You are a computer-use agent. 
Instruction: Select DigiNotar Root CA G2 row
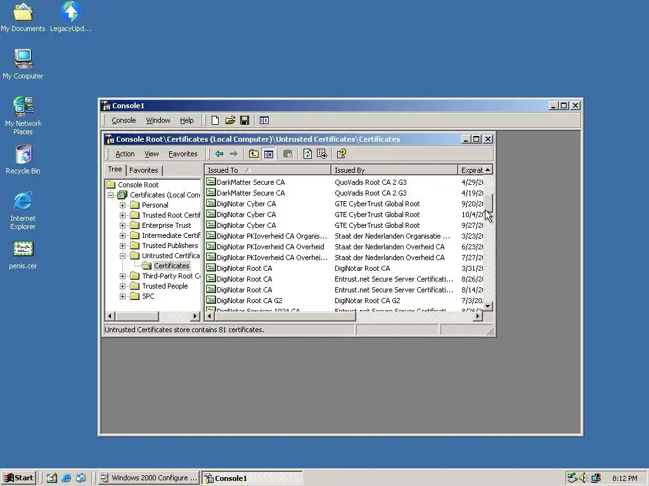pyautogui.click(x=344, y=301)
